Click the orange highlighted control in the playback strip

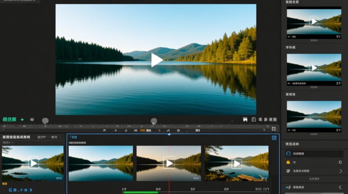[x=143, y=130]
